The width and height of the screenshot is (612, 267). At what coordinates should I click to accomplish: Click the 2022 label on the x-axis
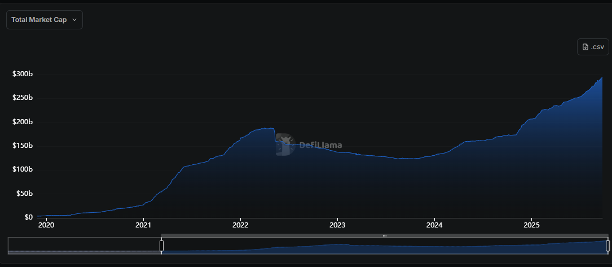pyautogui.click(x=240, y=226)
